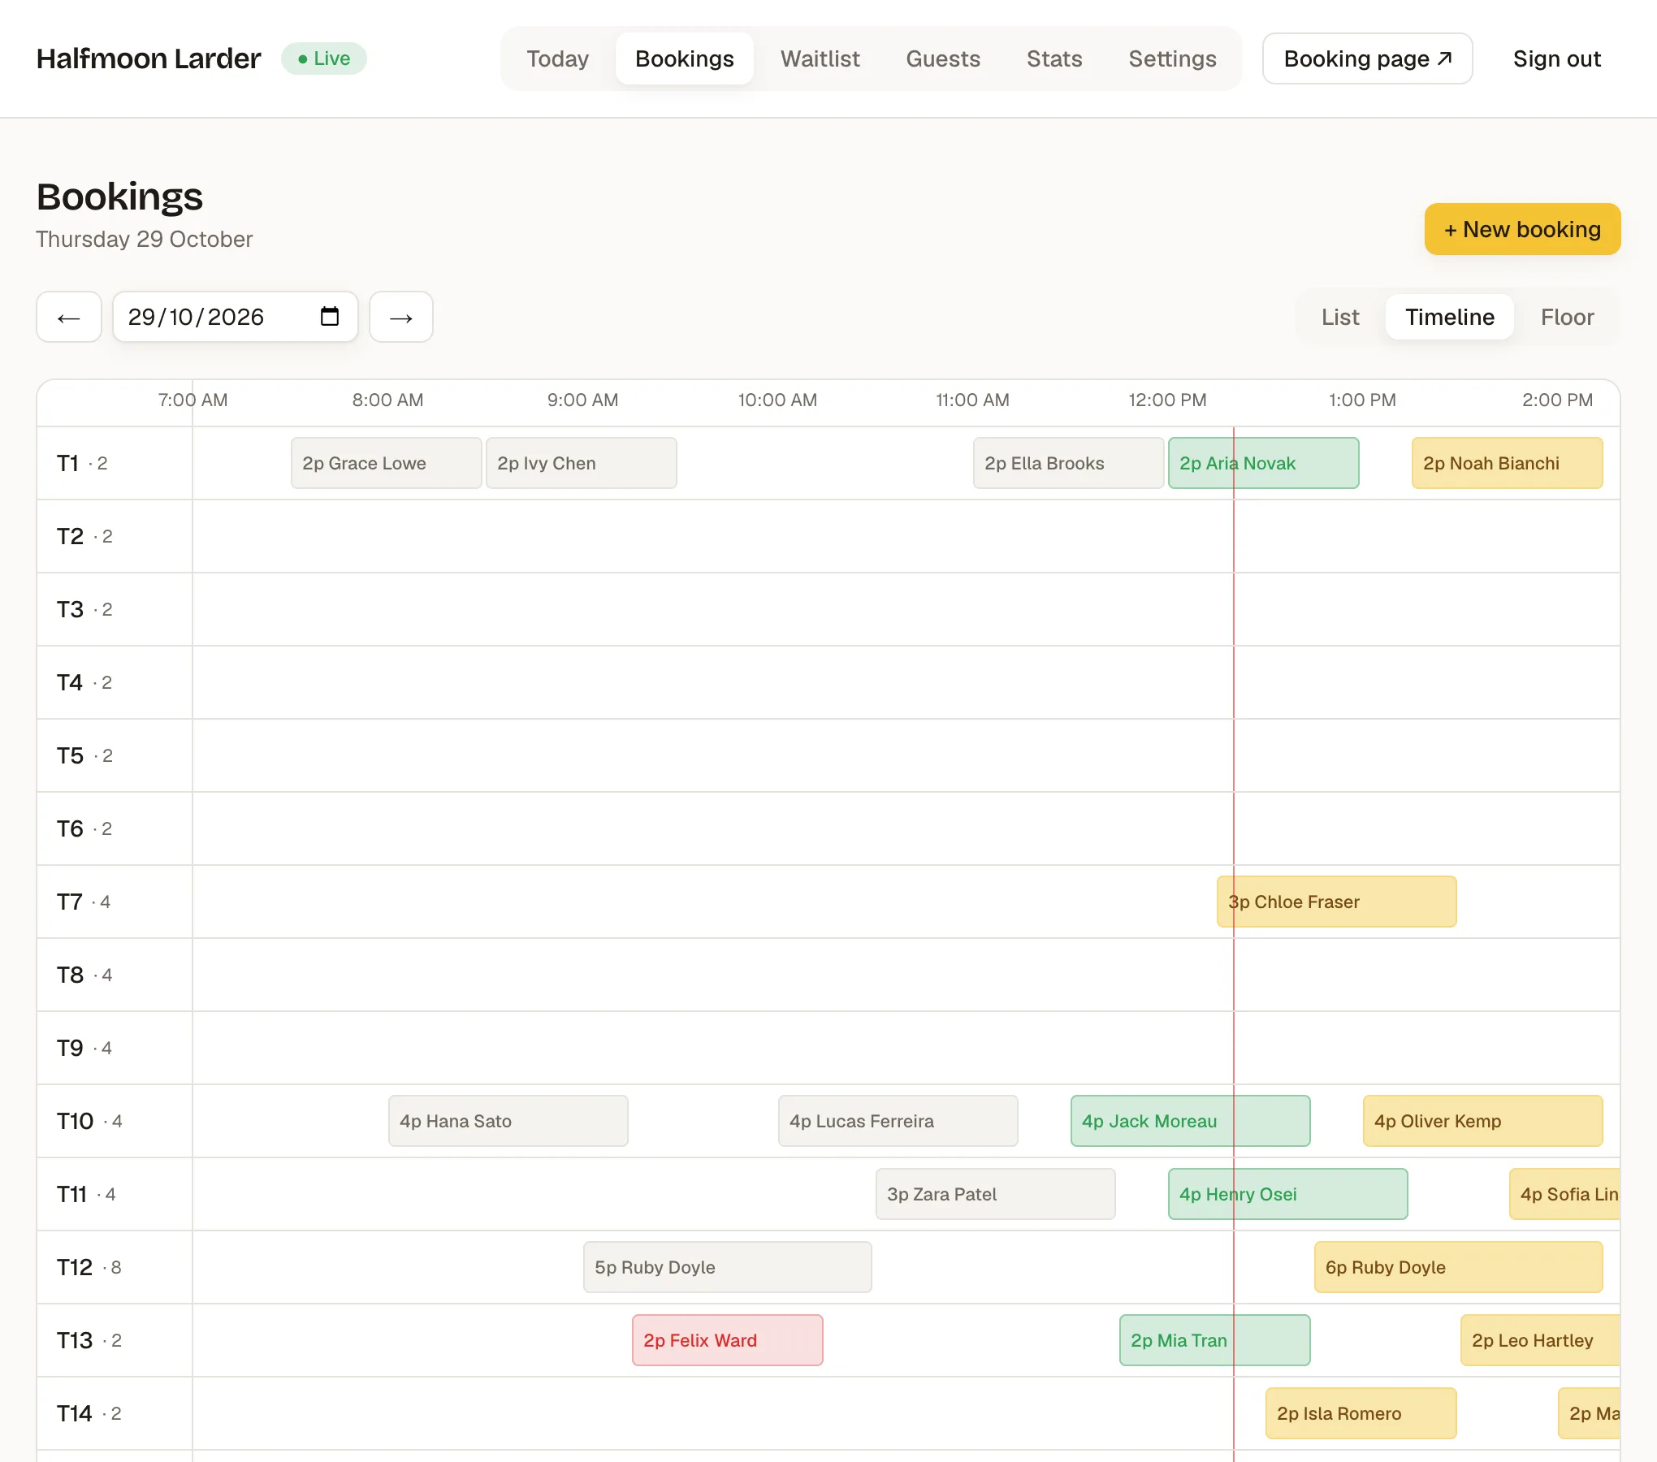Viewport: 1657px width, 1462px height.
Task: Open Grace Lowe's booking on T1
Action: 387,463
